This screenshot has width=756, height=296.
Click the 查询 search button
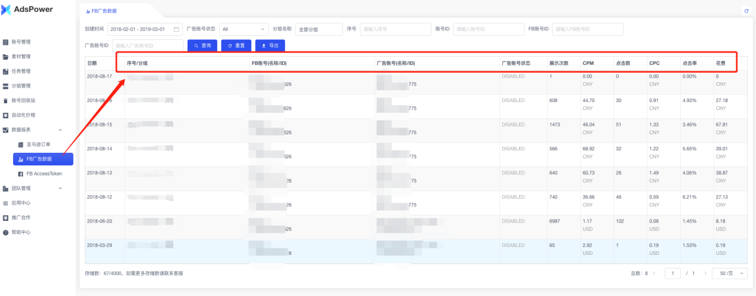(202, 45)
